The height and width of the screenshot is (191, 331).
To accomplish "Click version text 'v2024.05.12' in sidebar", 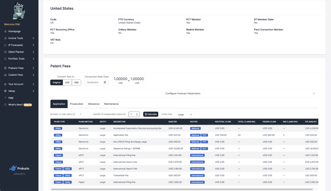I will pos(19,174).
